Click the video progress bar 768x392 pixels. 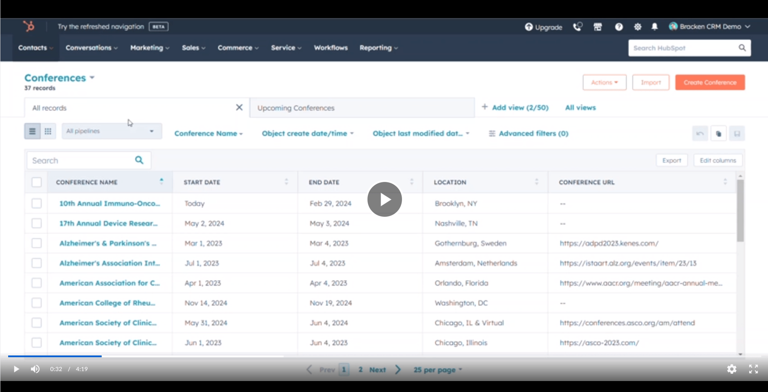(384, 356)
